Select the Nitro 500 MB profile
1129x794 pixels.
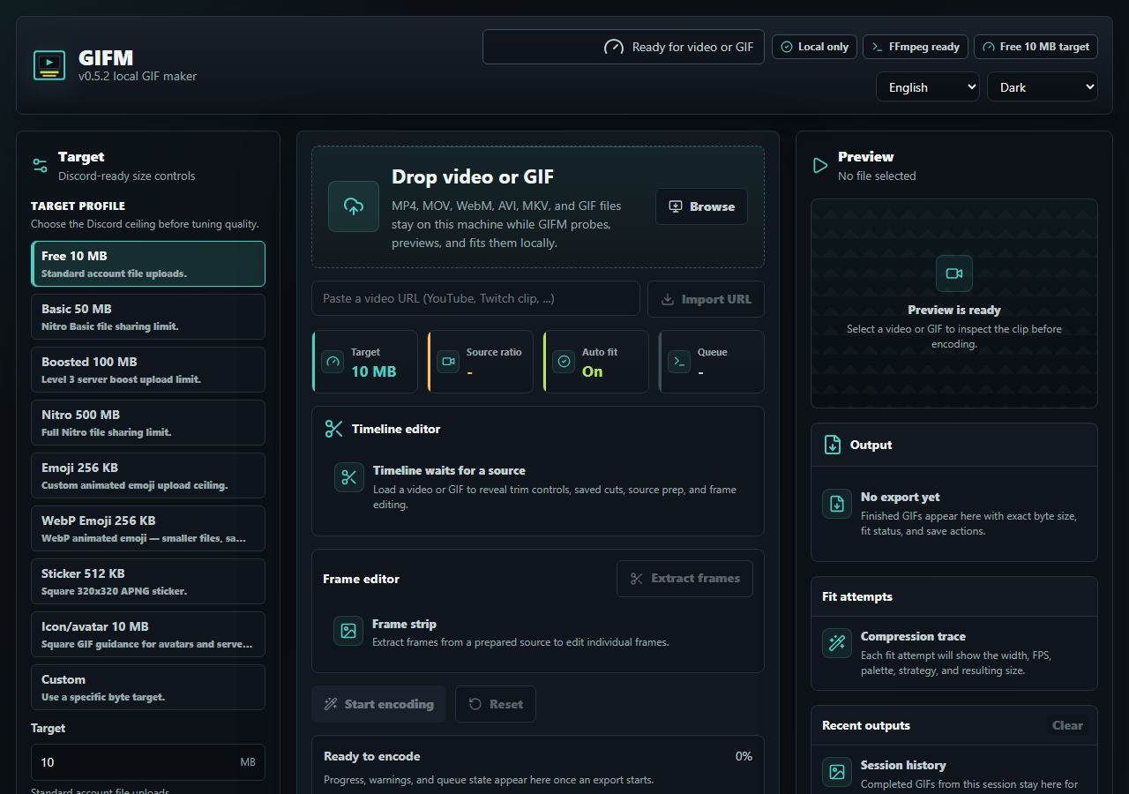148,423
